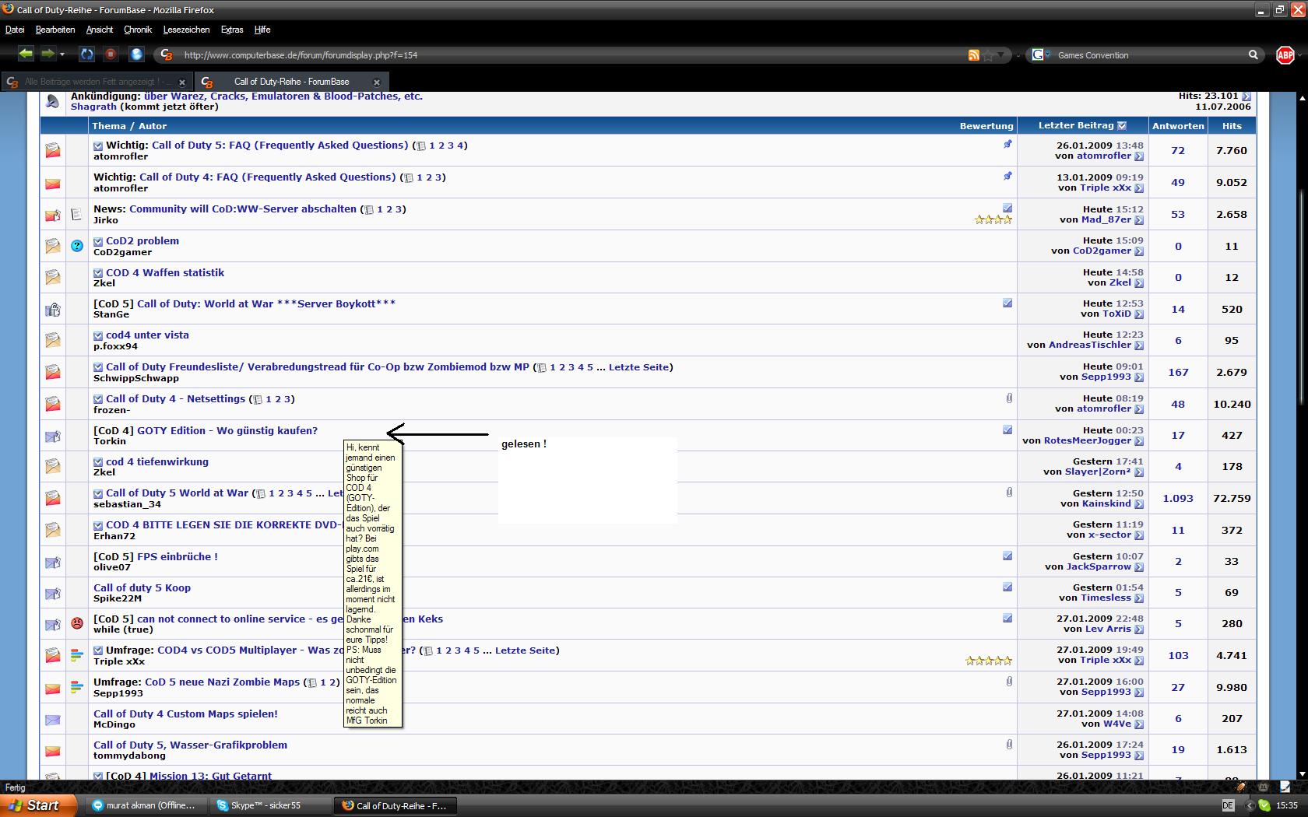Go to 'Letzte Seite' of Freundesliste thread

click(638, 367)
